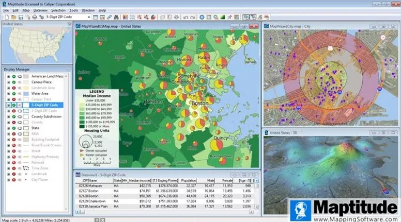Viewport: 401px width, 222px height.
Task: Click the chain link icon in toolbar
Action: tap(109, 17)
